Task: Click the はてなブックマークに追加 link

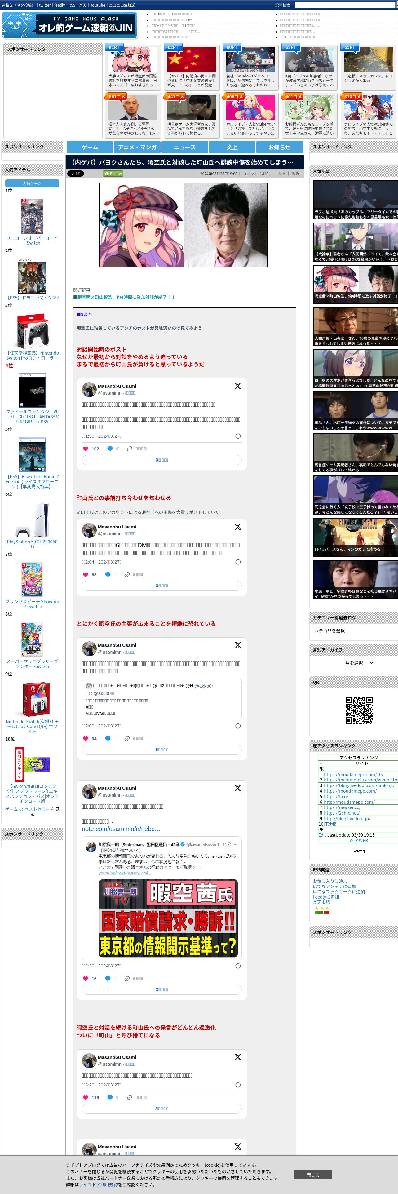Action: point(339,892)
